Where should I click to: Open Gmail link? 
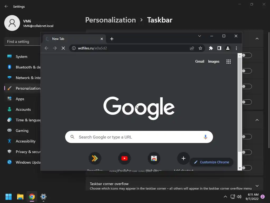tap(200, 61)
